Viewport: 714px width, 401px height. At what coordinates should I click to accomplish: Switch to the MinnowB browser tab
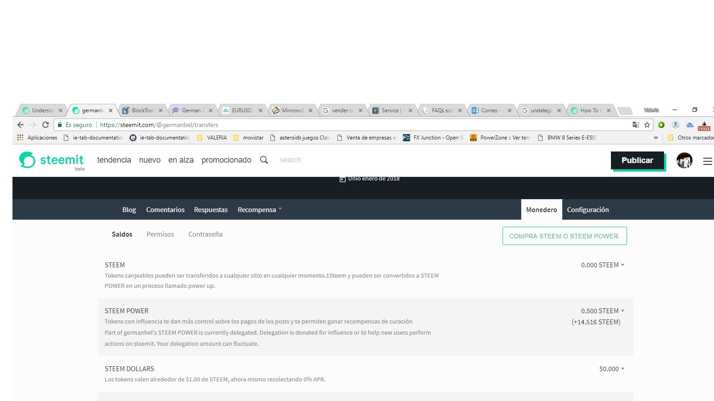(x=292, y=110)
